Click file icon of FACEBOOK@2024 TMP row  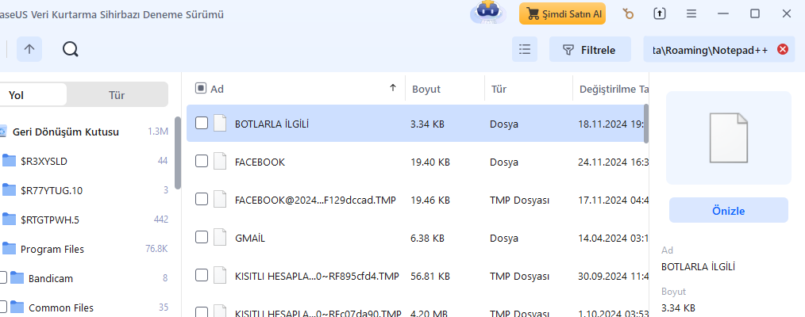point(220,200)
